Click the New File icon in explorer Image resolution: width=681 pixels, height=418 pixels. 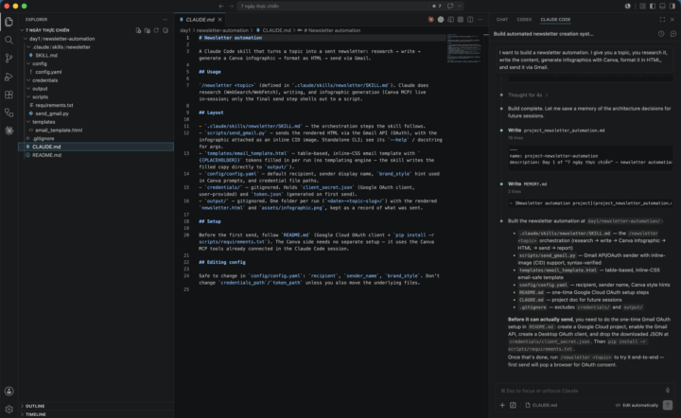click(138, 30)
